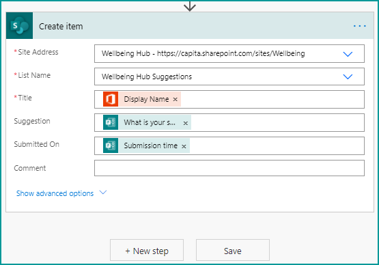Remove the 'What is your s...' token
The height and width of the screenshot is (265, 379).
click(185, 123)
